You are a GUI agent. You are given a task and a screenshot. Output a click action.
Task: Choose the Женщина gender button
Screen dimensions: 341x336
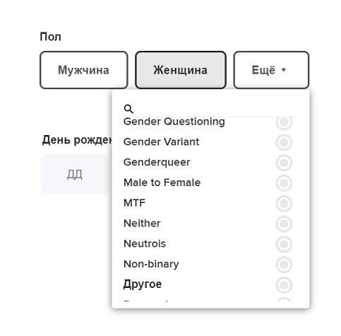[x=181, y=70]
